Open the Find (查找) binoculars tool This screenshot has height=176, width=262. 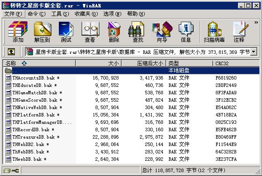[x=138, y=32]
